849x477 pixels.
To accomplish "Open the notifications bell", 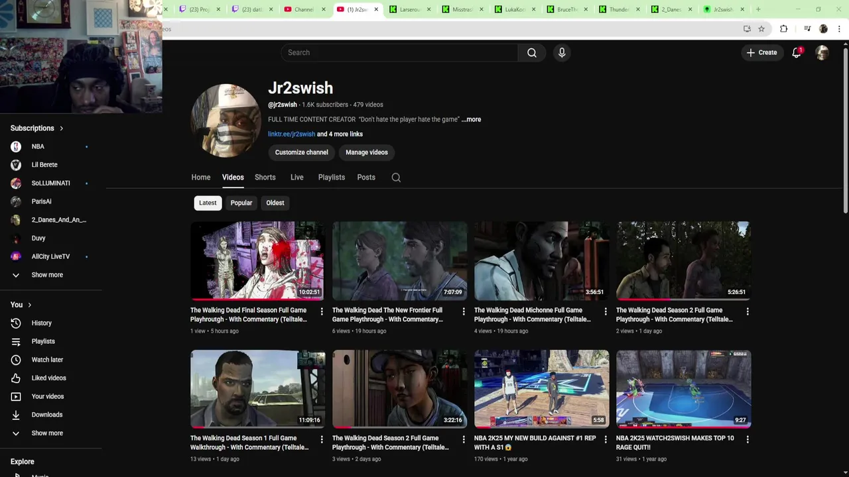I will point(797,52).
